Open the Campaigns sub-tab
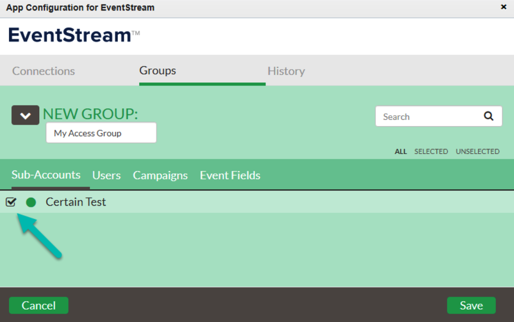514x322 pixels. point(160,175)
